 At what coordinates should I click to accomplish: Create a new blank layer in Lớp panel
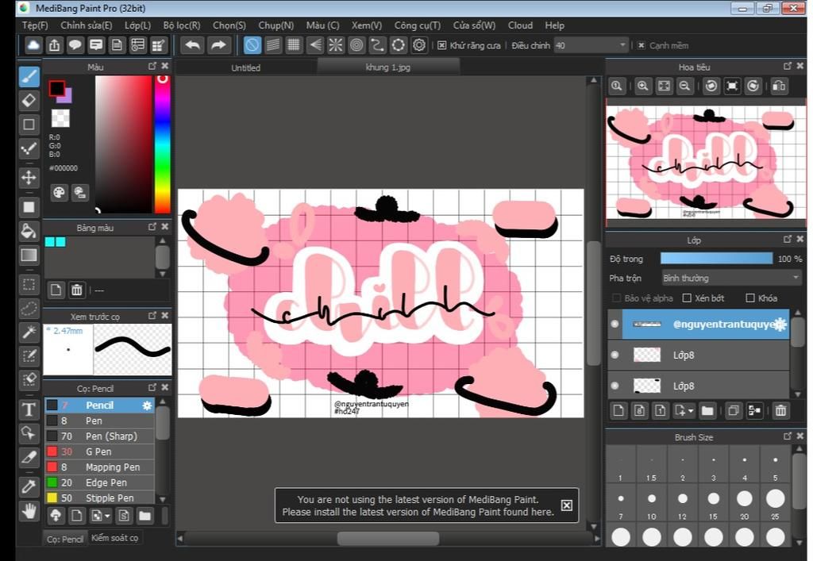click(618, 411)
